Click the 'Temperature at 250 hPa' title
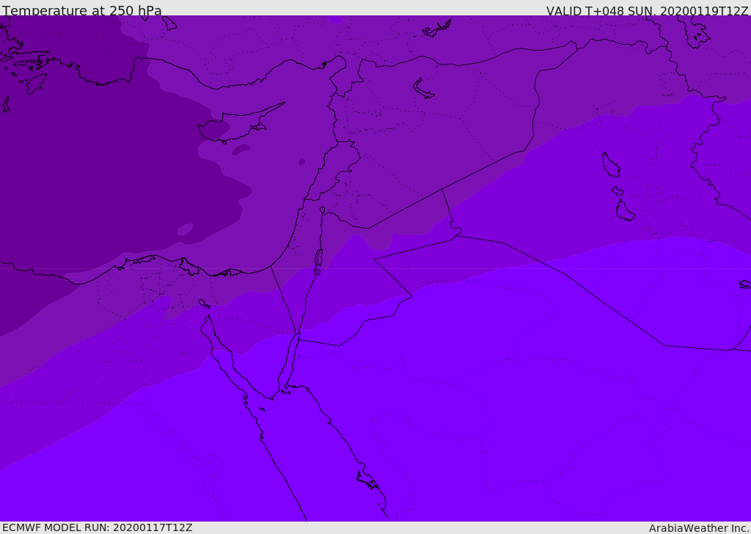Screen dimensions: 751x534 pyautogui.click(x=82, y=10)
